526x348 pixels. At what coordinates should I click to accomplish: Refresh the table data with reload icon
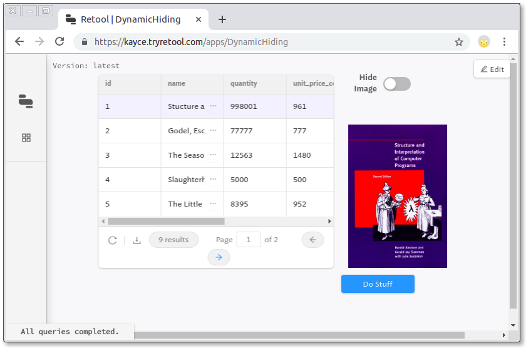pos(112,240)
